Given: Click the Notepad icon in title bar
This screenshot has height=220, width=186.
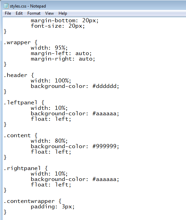Looking at the screenshot, I should pos(6,6).
